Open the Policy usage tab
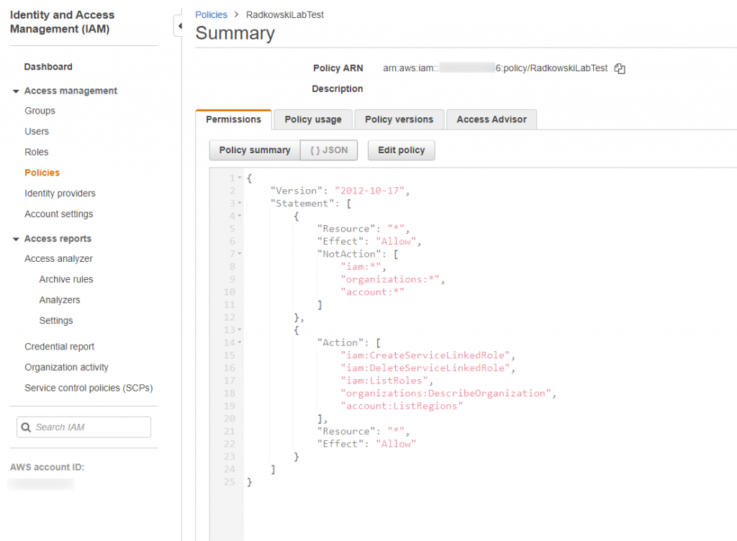The height and width of the screenshot is (541, 737). (x=313, y=119)
